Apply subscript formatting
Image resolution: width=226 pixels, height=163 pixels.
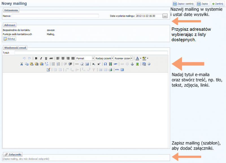(x=94, y=64)
